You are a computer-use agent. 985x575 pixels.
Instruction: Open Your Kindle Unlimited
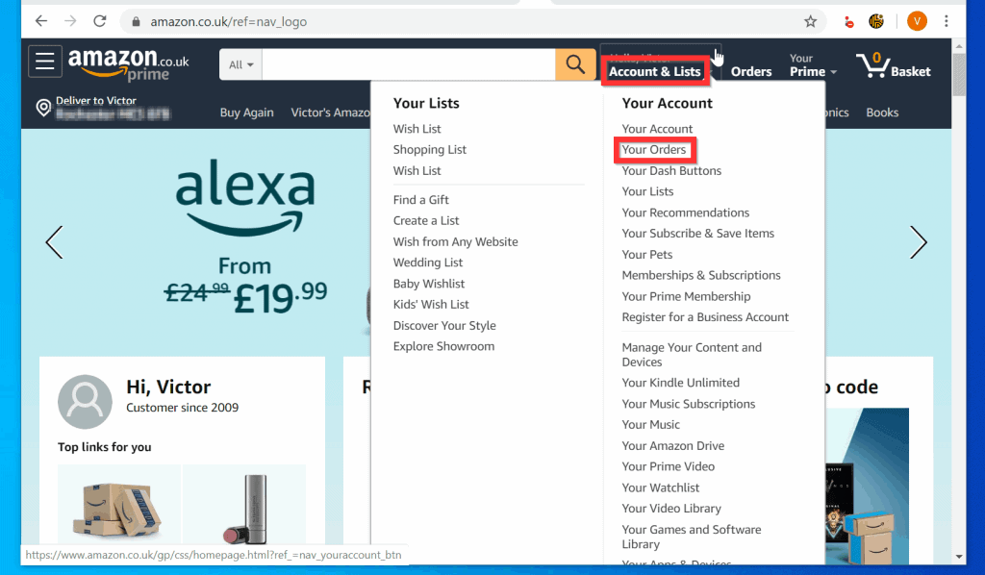680,383
